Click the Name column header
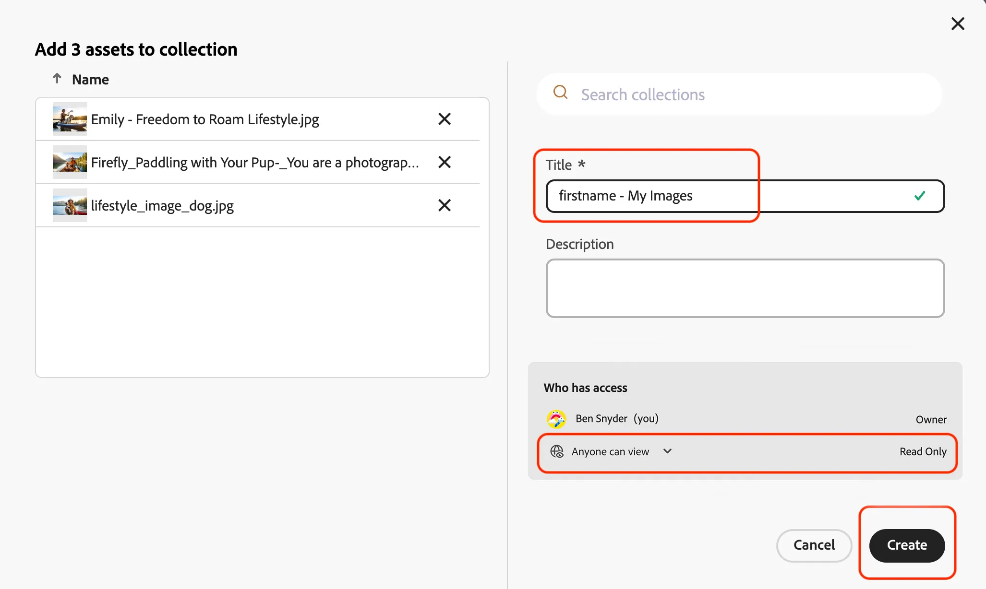This screenshot has height=589, width=986. point(90,80)
